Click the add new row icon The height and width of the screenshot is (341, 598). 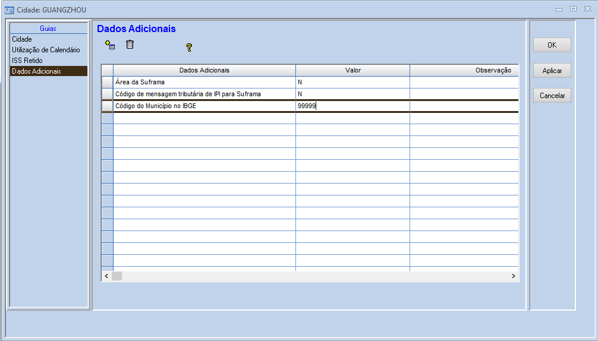coord(109,45)
